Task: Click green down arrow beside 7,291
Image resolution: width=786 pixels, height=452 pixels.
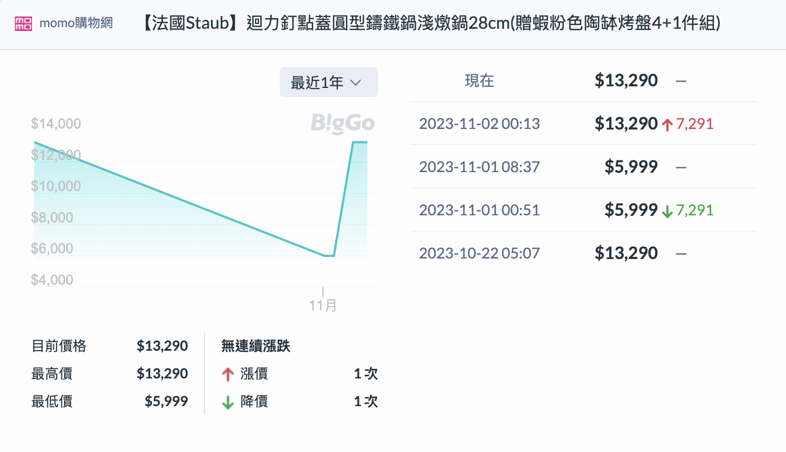Action: (667, 211)
